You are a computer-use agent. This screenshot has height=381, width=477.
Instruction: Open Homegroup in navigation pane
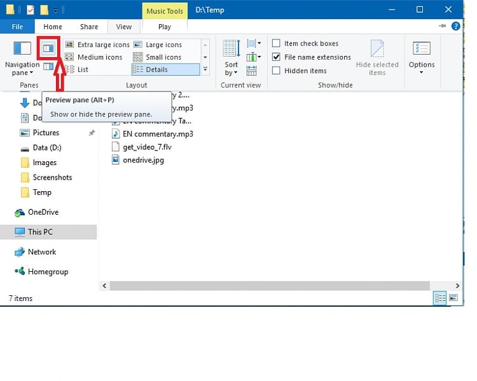pos(48,272)
